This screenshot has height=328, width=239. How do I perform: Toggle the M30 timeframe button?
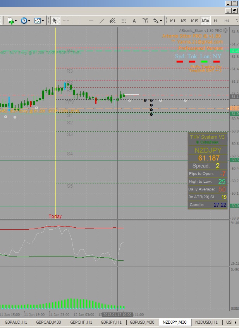coord(205,21)
